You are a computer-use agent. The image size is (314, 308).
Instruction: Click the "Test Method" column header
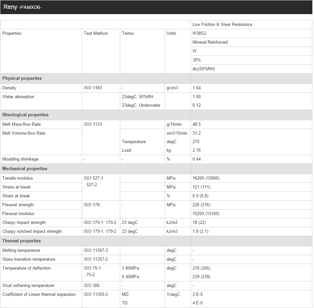point(96,33)
